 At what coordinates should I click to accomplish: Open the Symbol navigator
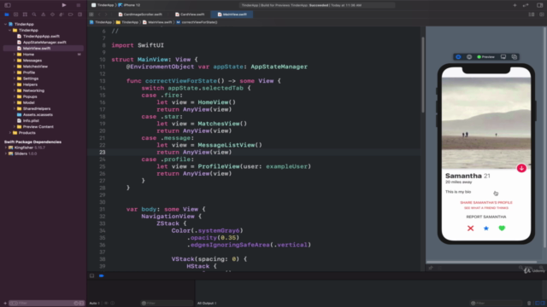[25, 14]
